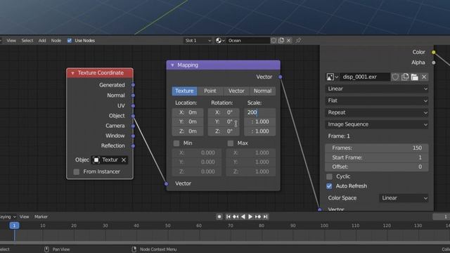Click the fake user shield for disp_0001.exr

pos(395,77)
